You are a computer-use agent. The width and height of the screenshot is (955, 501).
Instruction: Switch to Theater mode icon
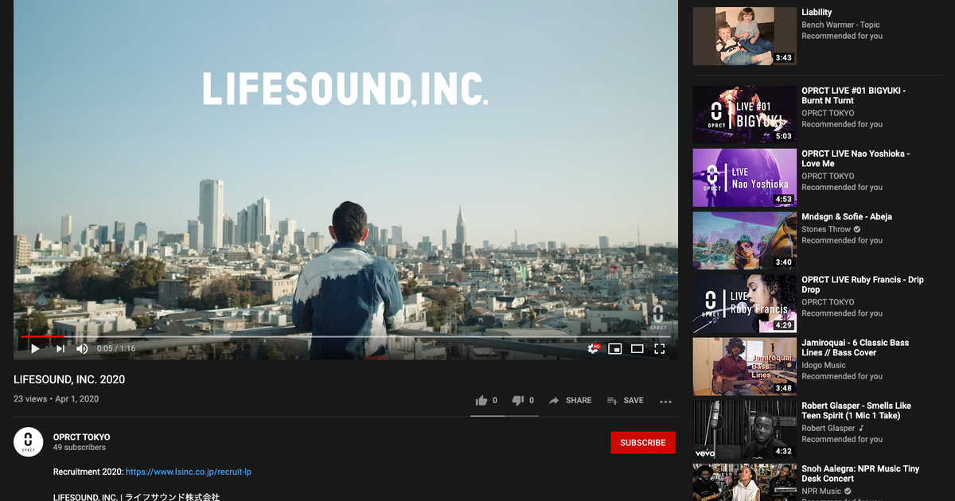(x=637, y=348)
